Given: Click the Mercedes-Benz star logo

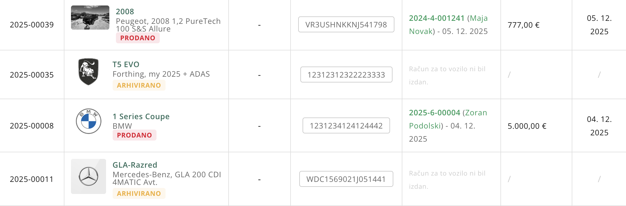Looking at the screenshot, I should coord(89,176).
